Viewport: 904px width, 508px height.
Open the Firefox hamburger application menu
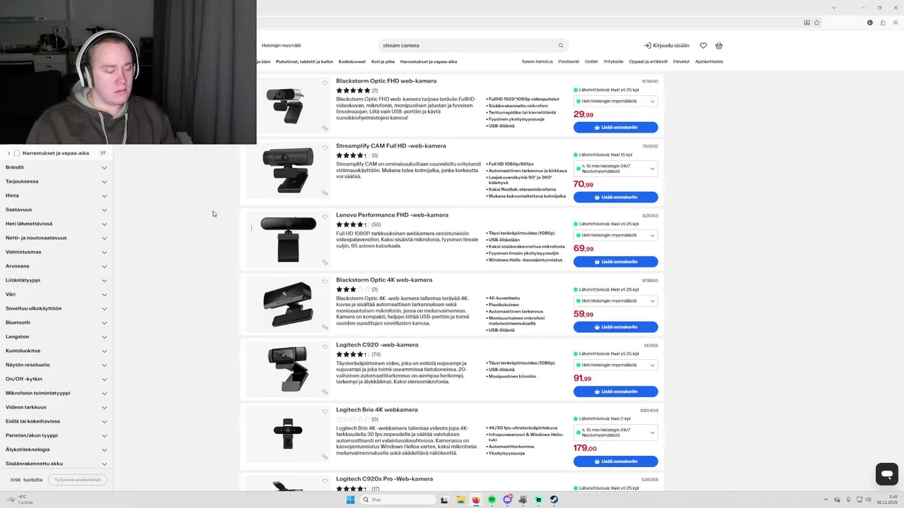point(896,23)
